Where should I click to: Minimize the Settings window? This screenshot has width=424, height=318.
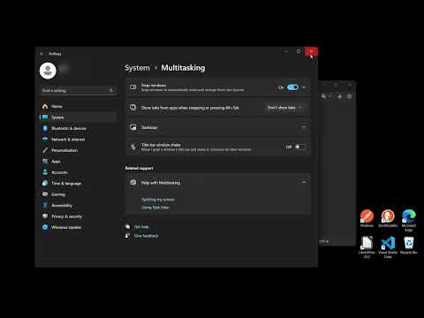[x=286, y=51]
